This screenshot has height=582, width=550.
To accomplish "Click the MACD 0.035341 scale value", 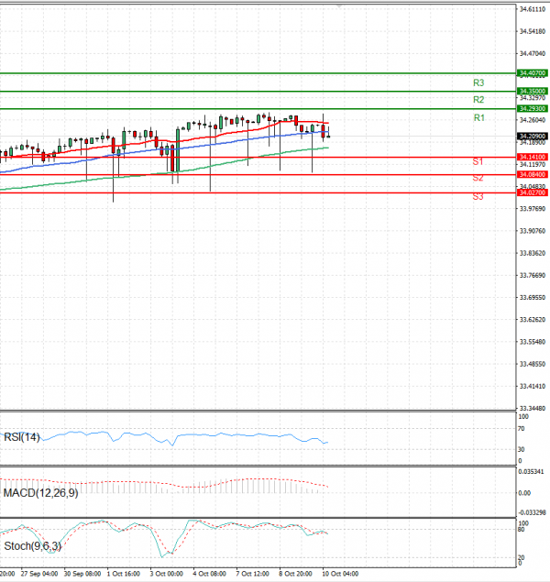I will pyautogui.click(x=532, y=472).
